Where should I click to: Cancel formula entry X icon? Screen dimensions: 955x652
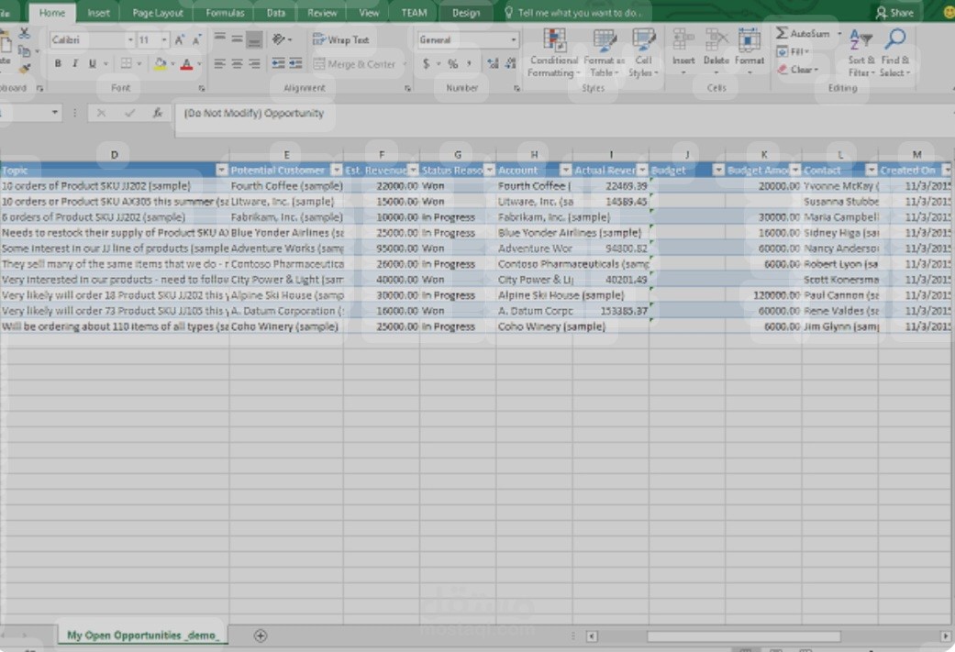[x=101, y=113]
